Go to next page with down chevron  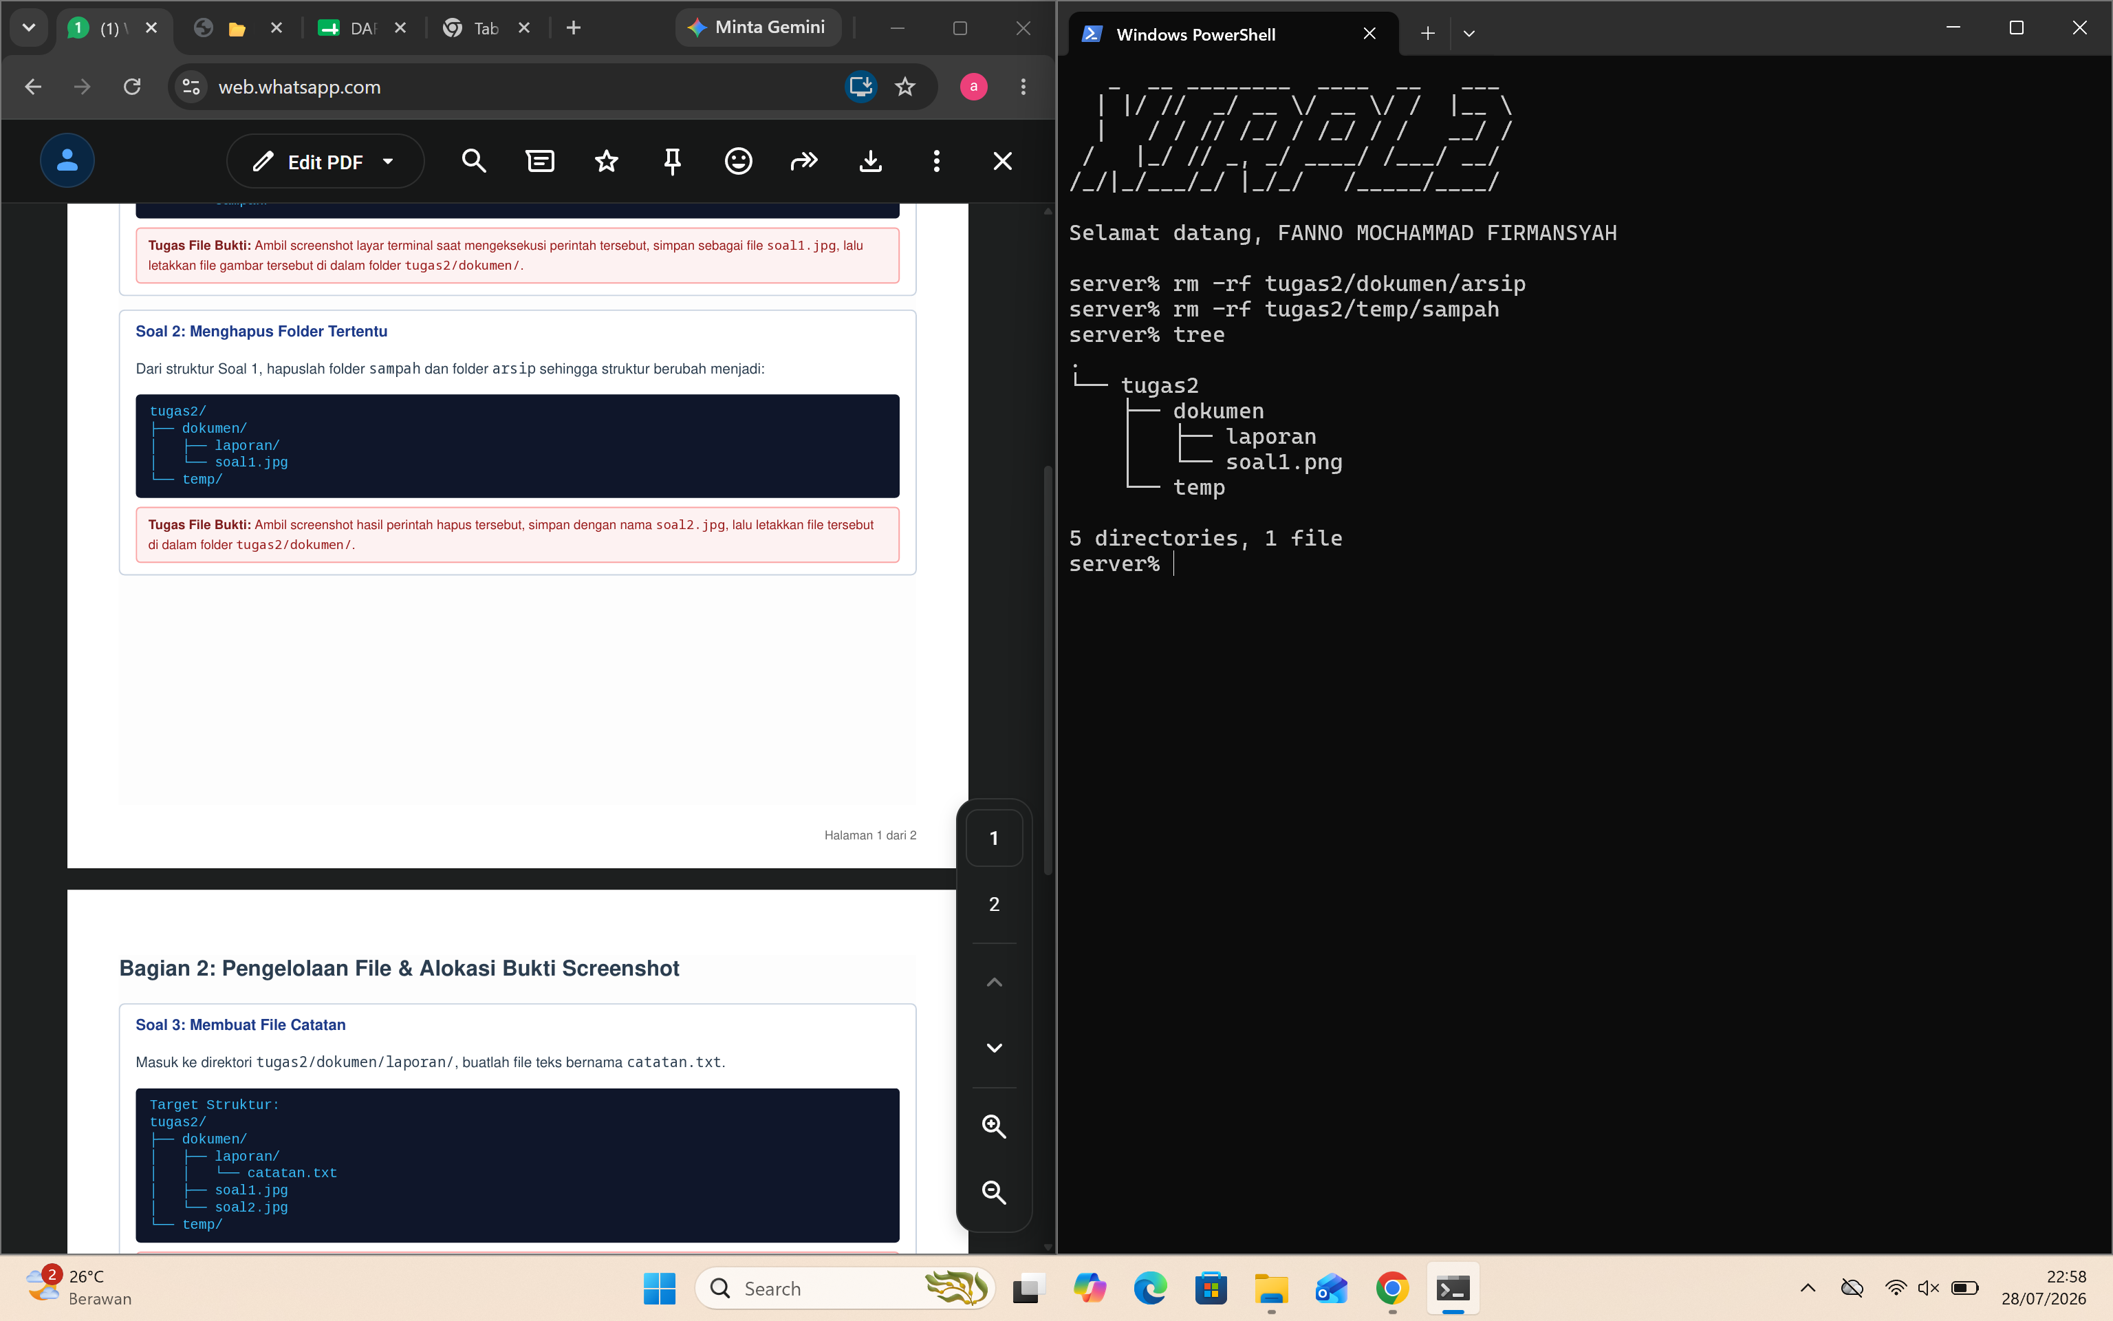click(x=994, y=1048)
